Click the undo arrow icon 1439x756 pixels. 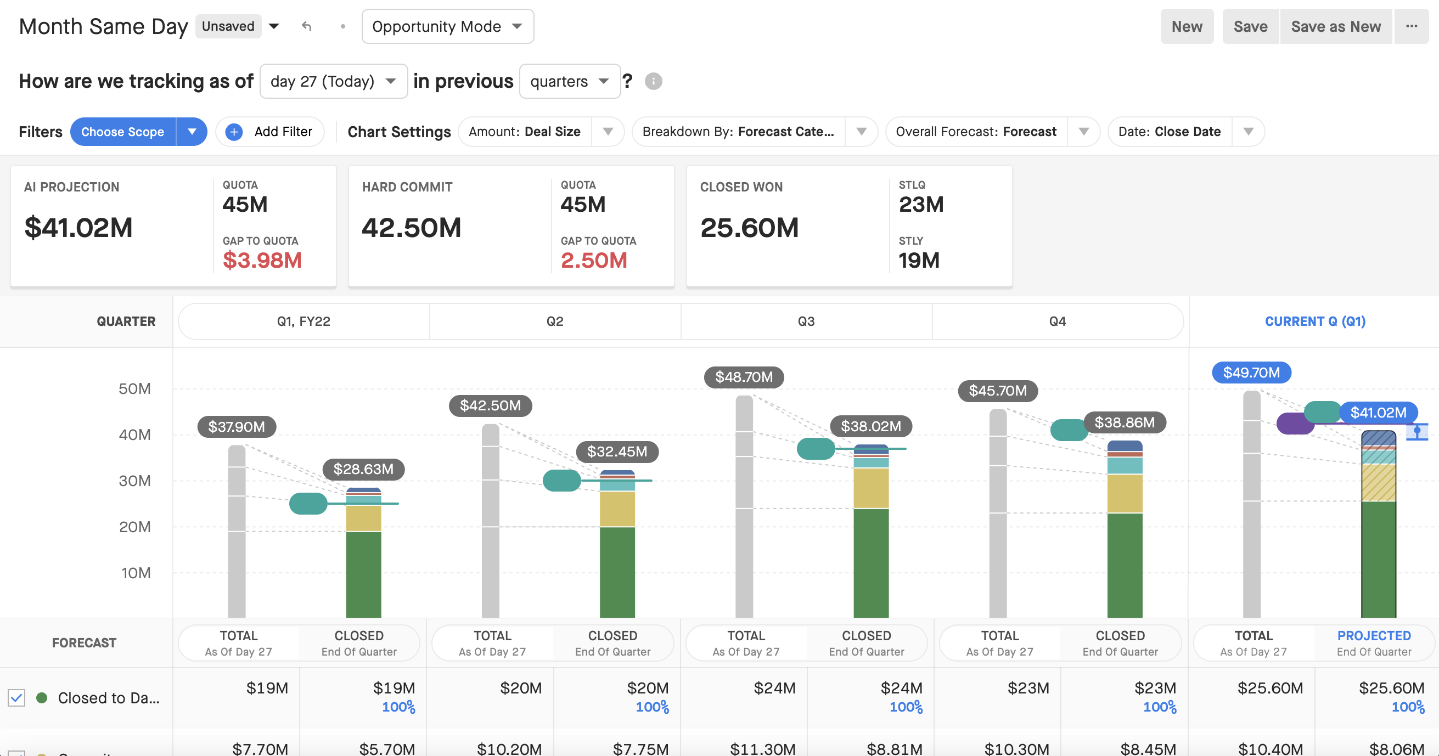pos(306,26)
